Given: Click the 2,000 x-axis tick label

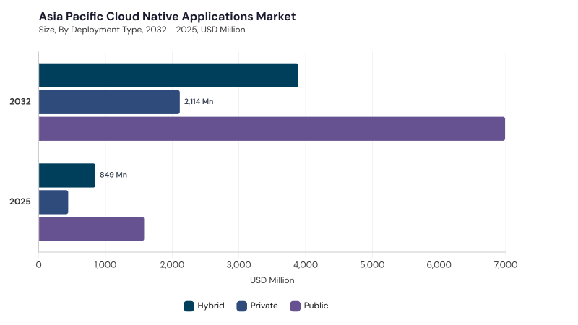Looking at the screenshot, I should [172, 264].
